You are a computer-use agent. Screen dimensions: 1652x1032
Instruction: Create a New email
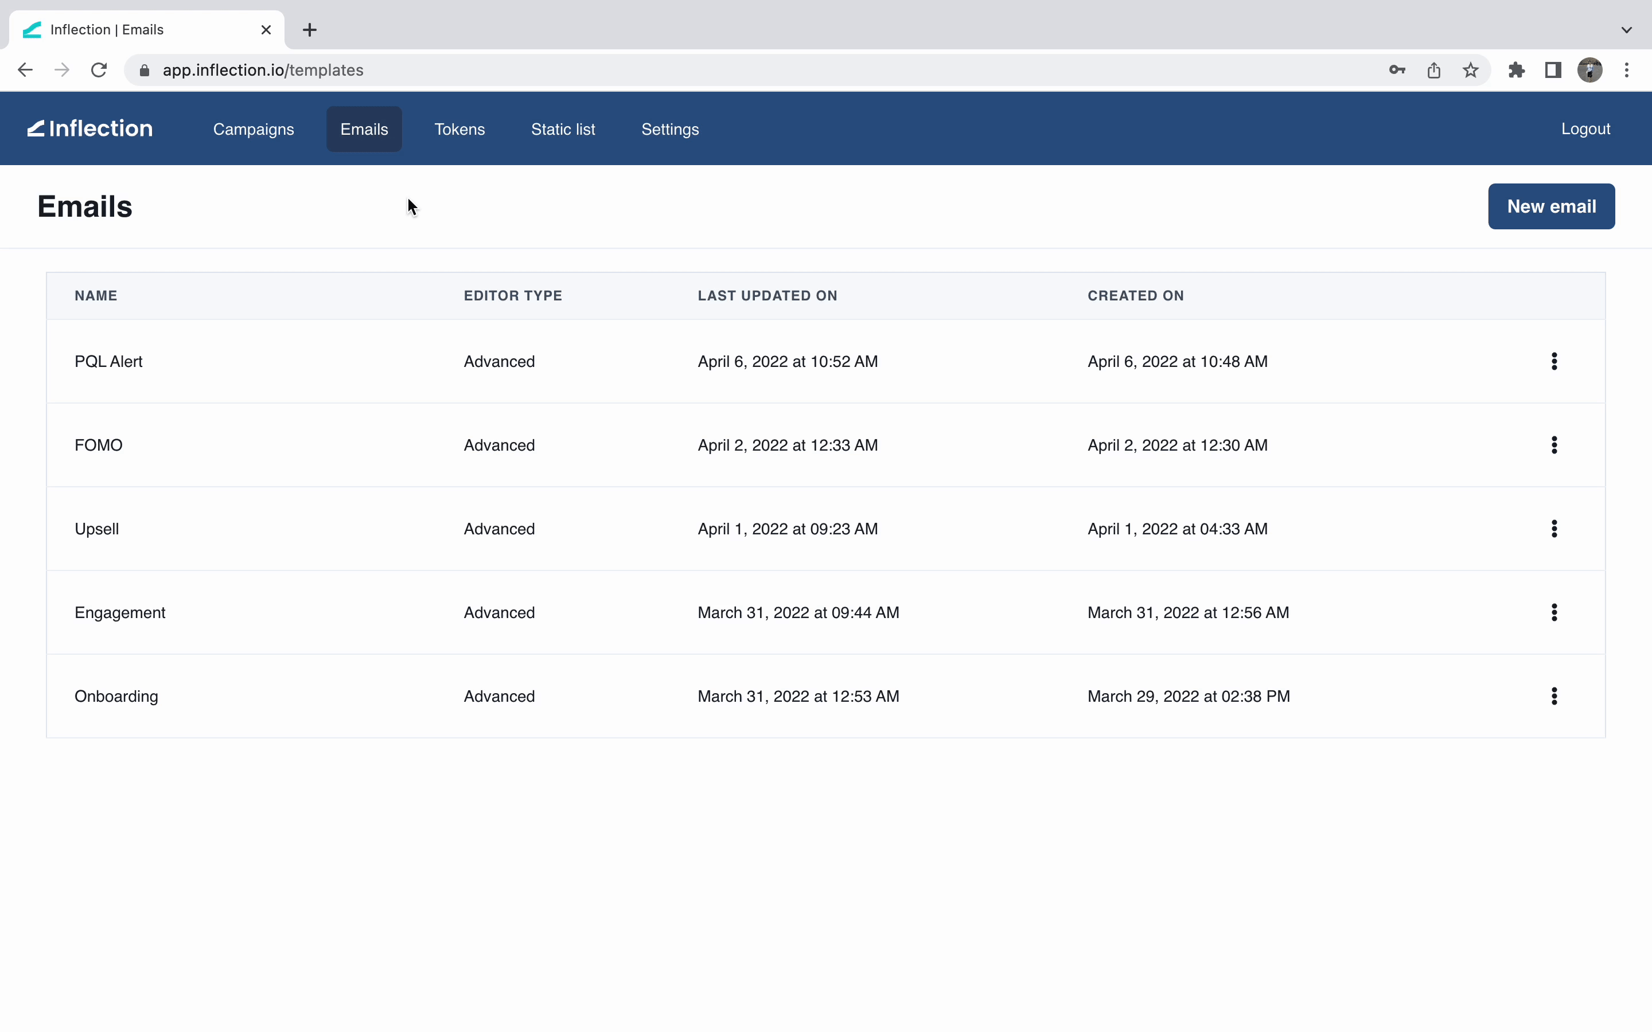click(x=1551, y=206)
